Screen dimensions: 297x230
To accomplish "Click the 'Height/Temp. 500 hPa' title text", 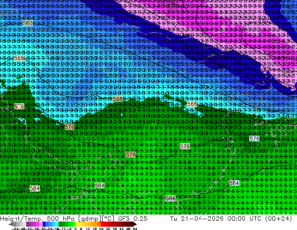I will click(37, 219).
